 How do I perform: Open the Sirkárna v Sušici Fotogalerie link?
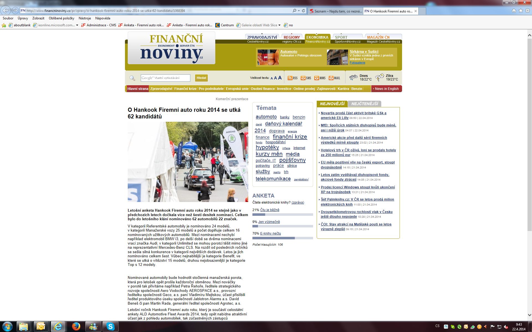click(357, 63)
